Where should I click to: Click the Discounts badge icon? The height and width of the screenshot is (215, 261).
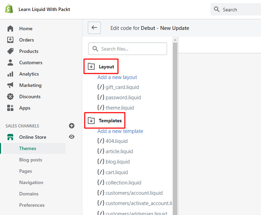10,97
